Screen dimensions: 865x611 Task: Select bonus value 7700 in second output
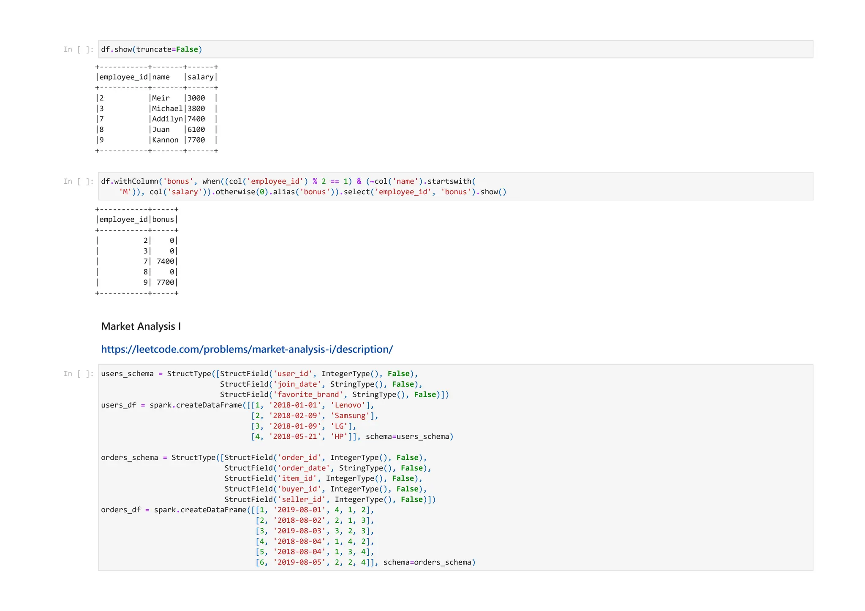point(165,282)
